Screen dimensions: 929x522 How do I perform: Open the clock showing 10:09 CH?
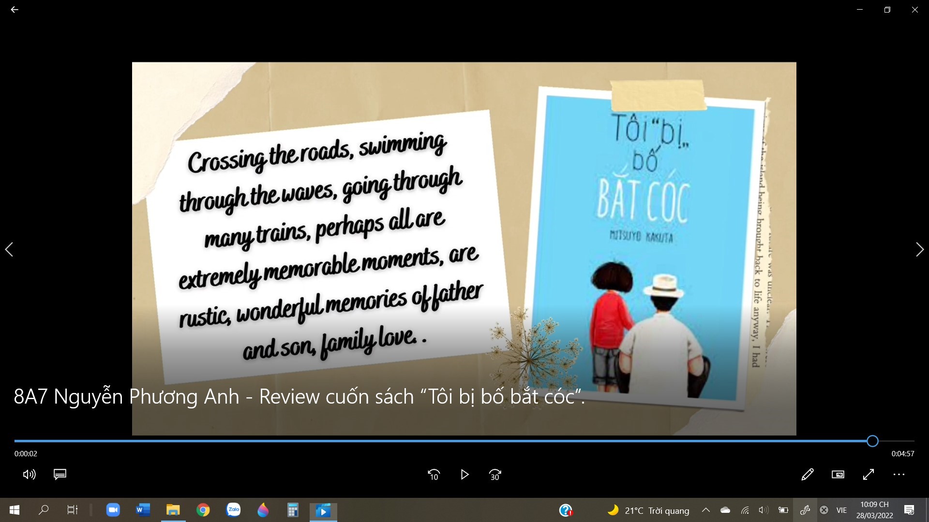(x=874, y=510)
